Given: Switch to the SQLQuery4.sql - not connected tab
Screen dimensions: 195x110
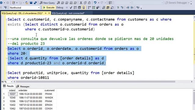Looking at the screenshot, I should [68, 13].
